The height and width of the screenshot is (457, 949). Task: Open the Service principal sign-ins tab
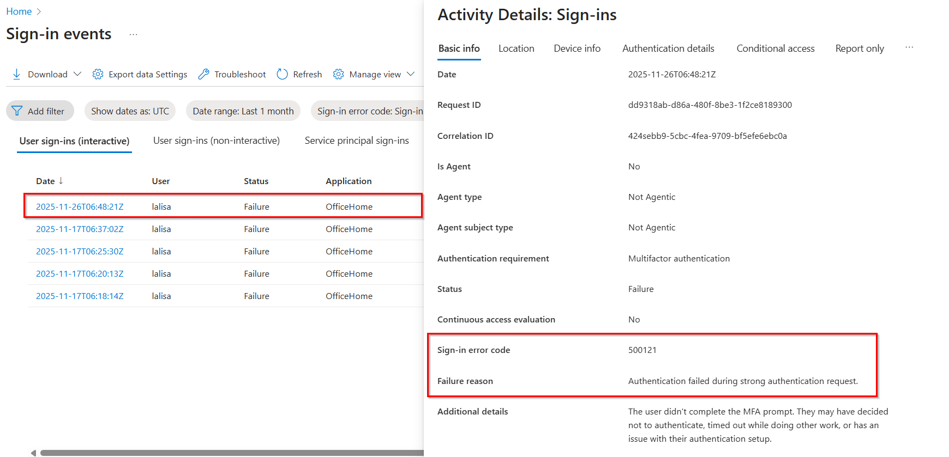coord(357,140)
